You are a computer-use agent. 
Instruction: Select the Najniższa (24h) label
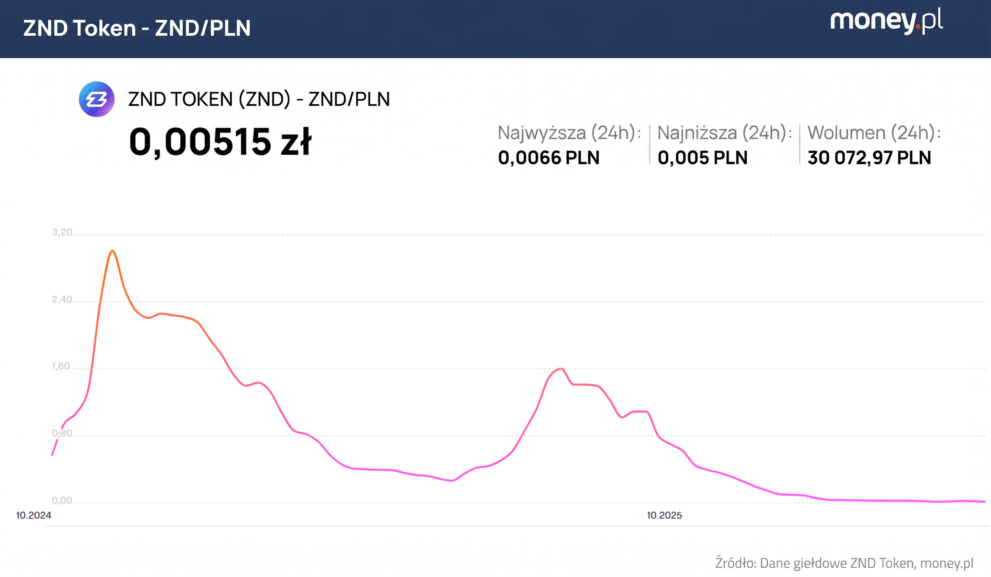pyautogui.click(x=724, y=133)
